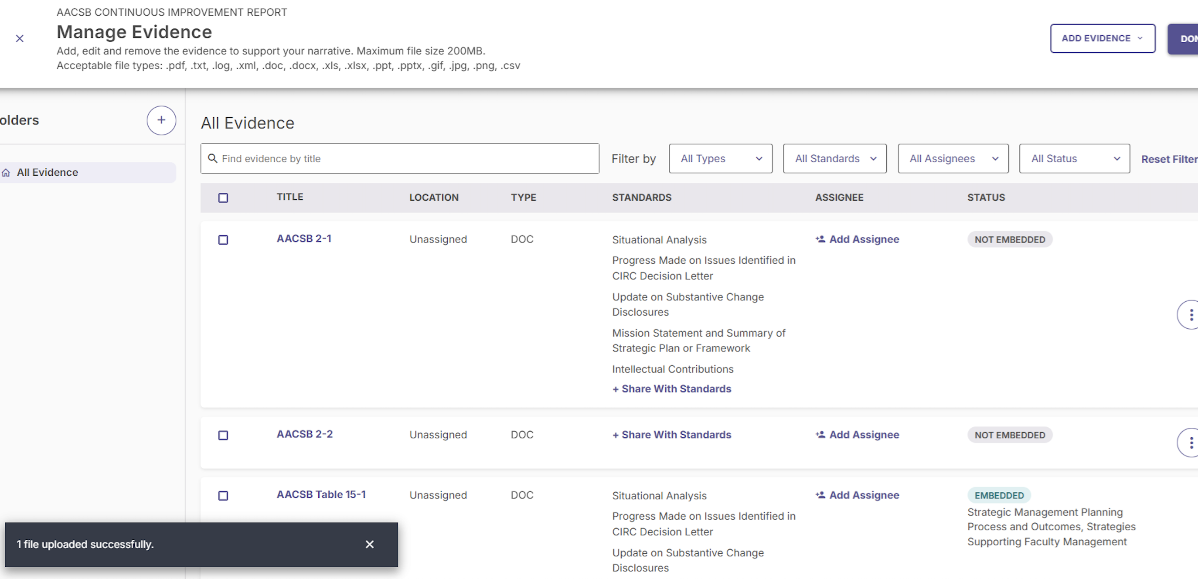
Task: Click the add folder plus icon
Action: pos(161,120)
